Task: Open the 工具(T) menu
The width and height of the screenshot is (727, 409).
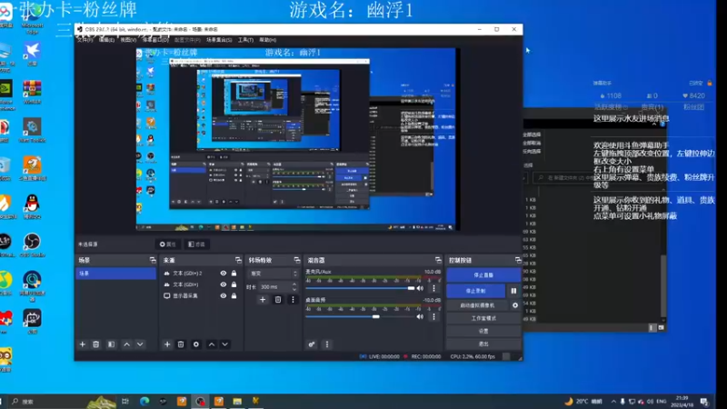Action: pyautogui.click(x=245, y=40)
